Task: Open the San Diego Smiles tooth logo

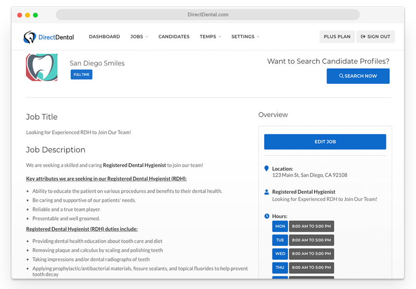Action: pos(42,68)
